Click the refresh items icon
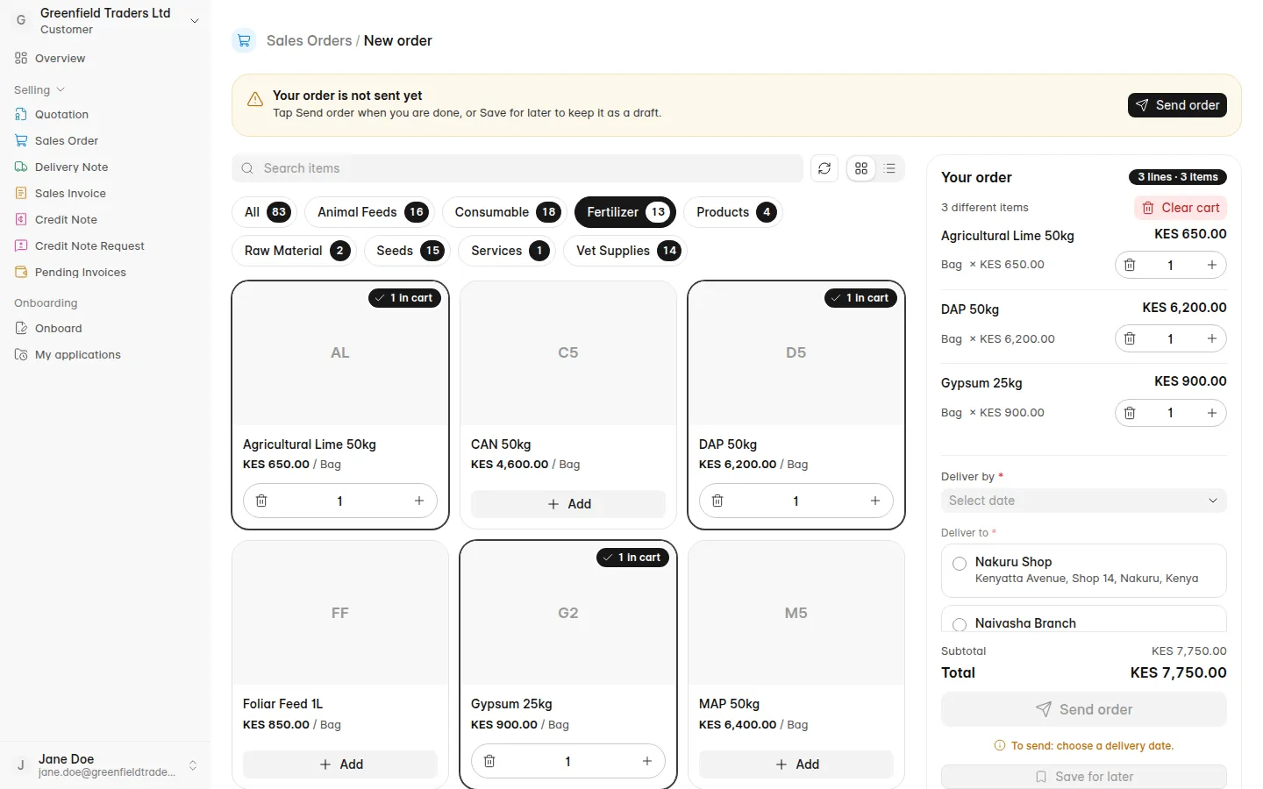The width and height of the screenshot is (1263, 789). [x=824, y=168]
